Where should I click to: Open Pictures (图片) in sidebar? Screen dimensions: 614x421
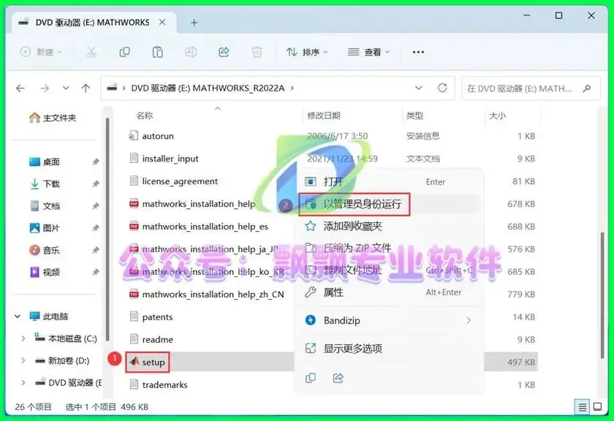[45, 228]
